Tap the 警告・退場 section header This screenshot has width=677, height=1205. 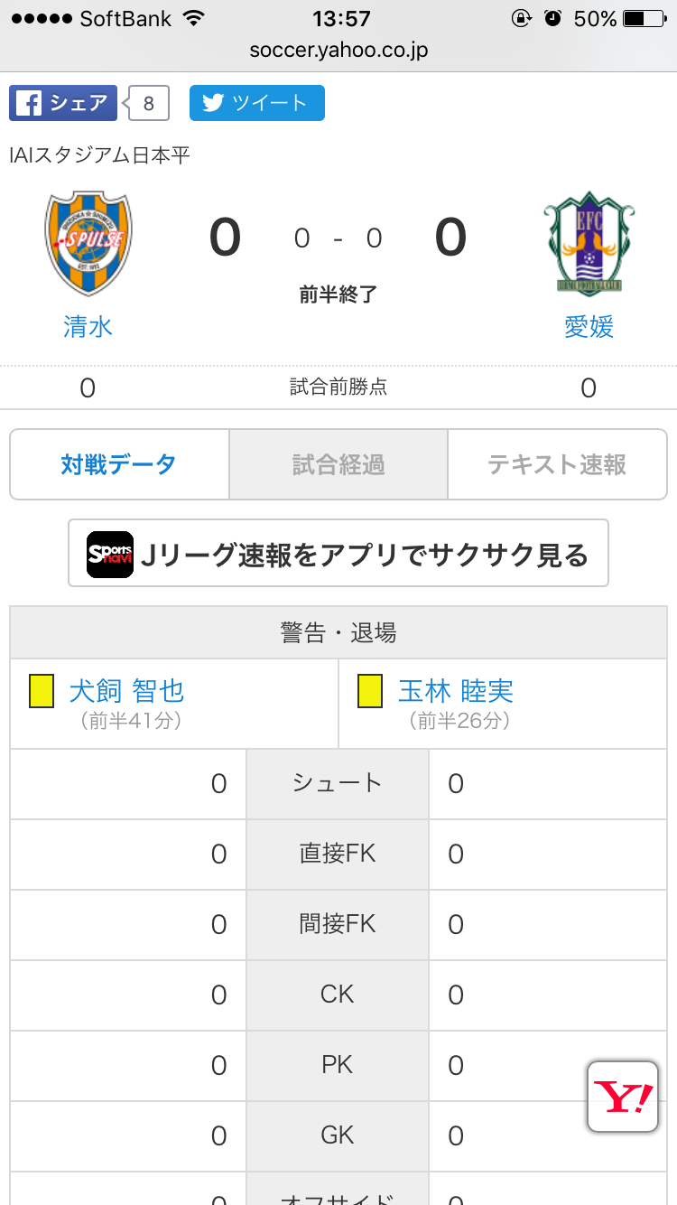point(338,632)
